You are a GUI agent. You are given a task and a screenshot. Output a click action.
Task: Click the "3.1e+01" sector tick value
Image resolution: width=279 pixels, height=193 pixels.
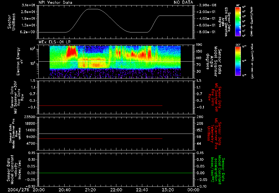click(28, 5)
